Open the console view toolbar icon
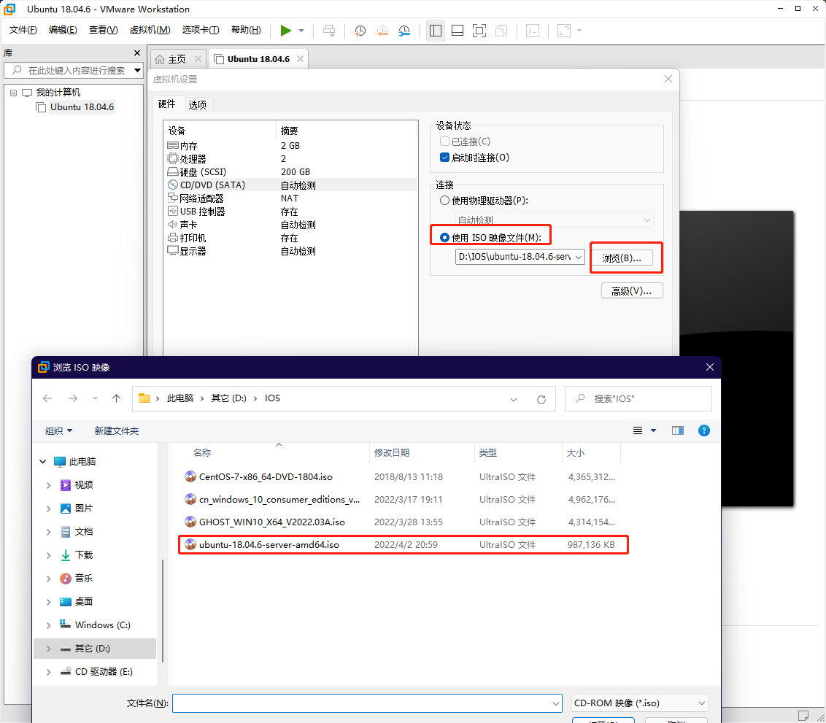The image size is (826, 723). (533, 31)
